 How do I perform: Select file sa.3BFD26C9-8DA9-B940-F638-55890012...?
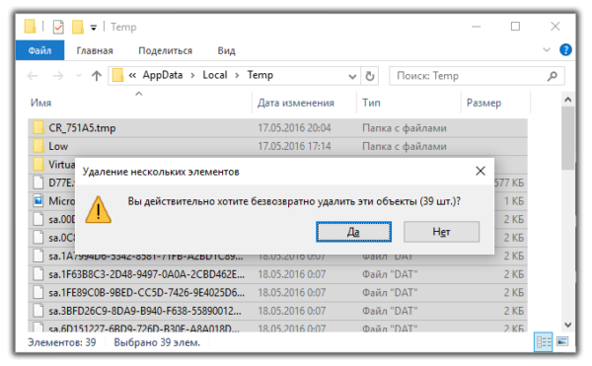pos(277,311)
